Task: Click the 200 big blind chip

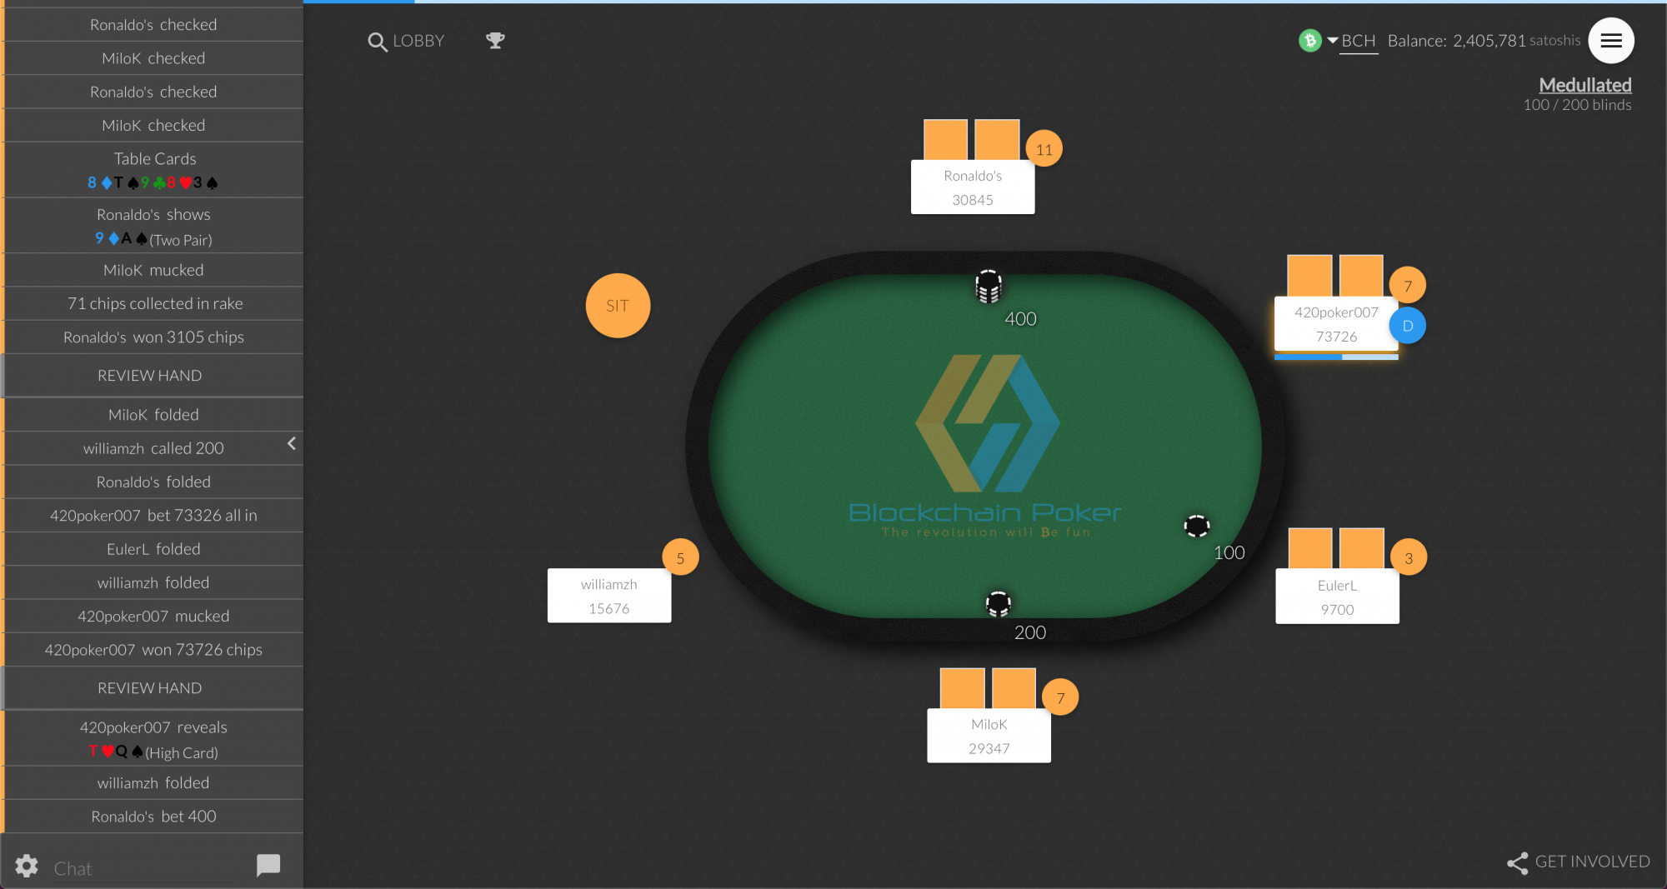Action: [x=998, y=603]
